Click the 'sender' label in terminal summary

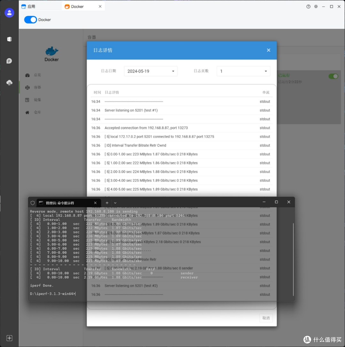tap(187, 273)
